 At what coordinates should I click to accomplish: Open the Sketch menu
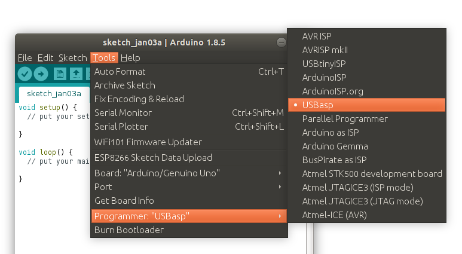73,58
